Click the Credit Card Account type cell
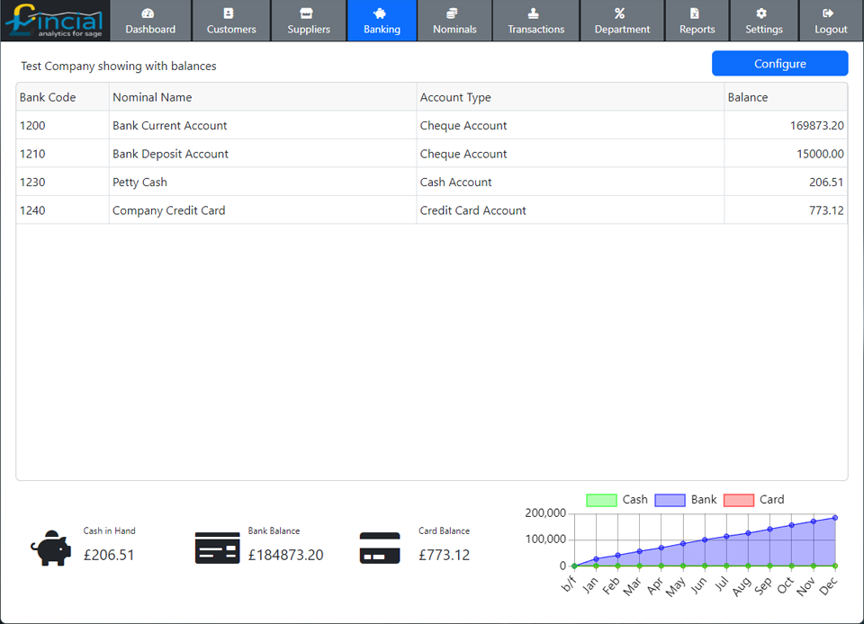 click(x=571, y=210)
